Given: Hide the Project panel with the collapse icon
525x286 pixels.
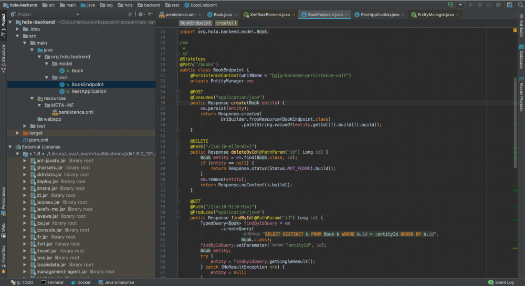Looking at the screenshot, I should (x=151, y=14).
